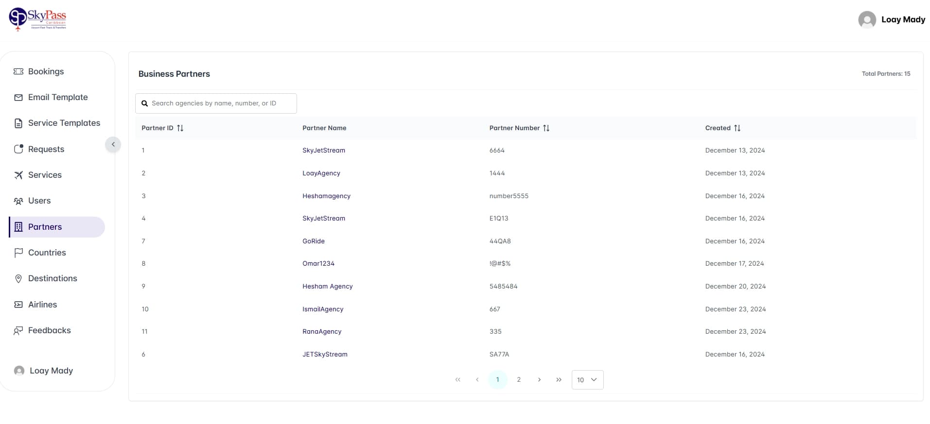Go to page 2
Screen dimensions: 930x424
click(x=519, y=380)
